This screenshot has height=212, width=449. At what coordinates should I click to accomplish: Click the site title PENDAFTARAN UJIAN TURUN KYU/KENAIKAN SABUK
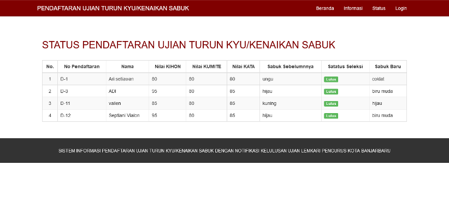[113, 8]
